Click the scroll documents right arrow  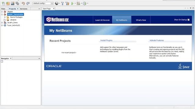(x=188, y=8)
